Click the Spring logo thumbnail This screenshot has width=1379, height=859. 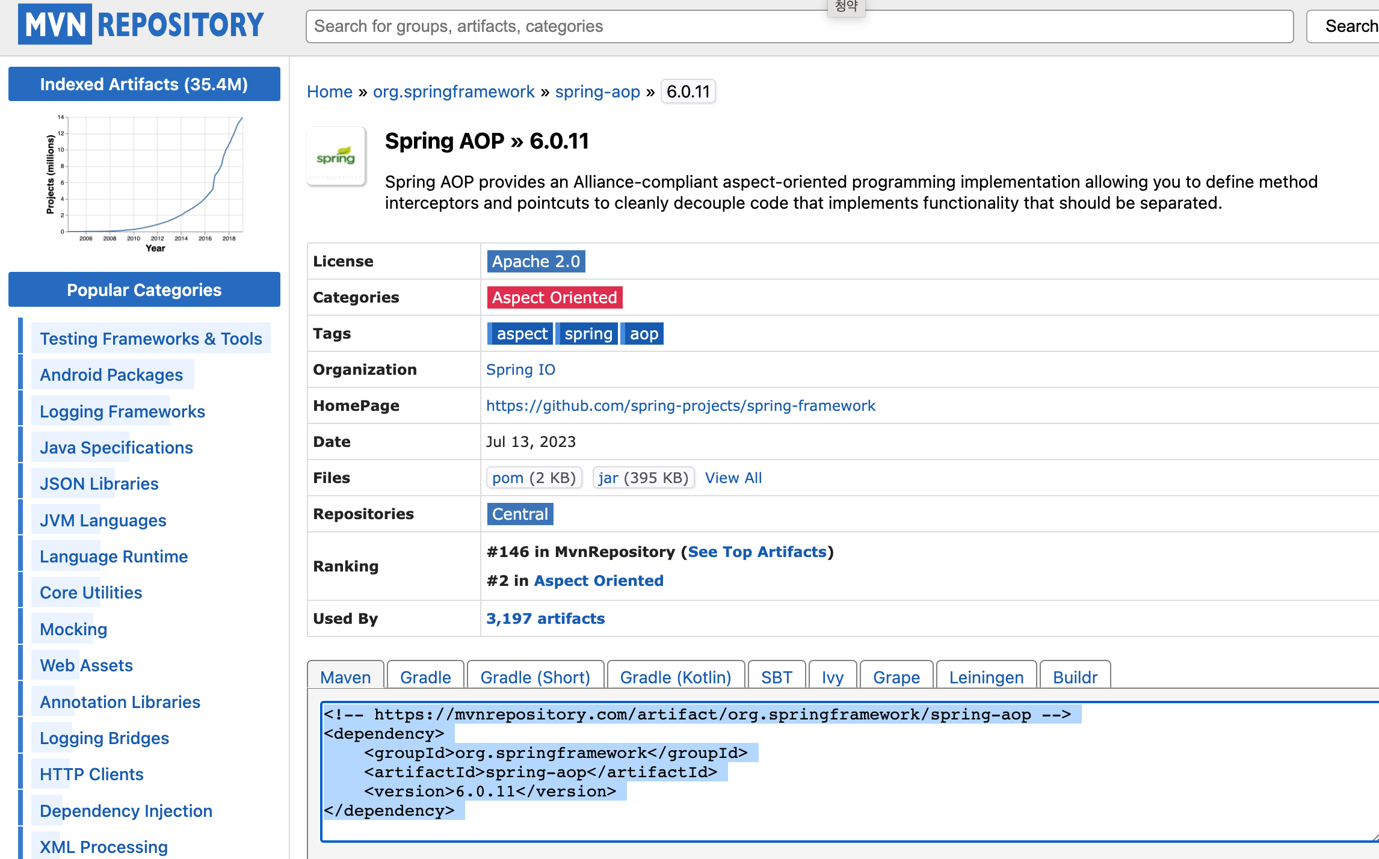336,157
